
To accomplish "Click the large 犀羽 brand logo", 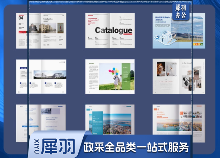I will [59, 146].
